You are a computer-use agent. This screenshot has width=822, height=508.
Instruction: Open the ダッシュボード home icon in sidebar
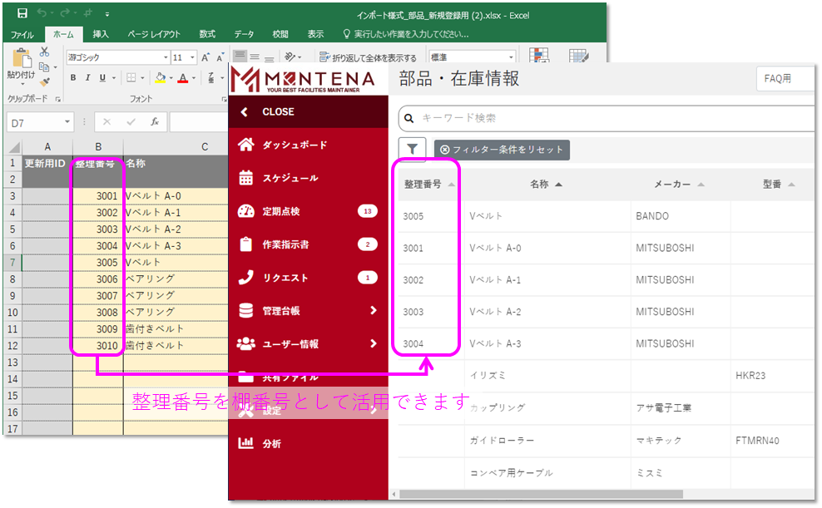(x=245, y=145)
